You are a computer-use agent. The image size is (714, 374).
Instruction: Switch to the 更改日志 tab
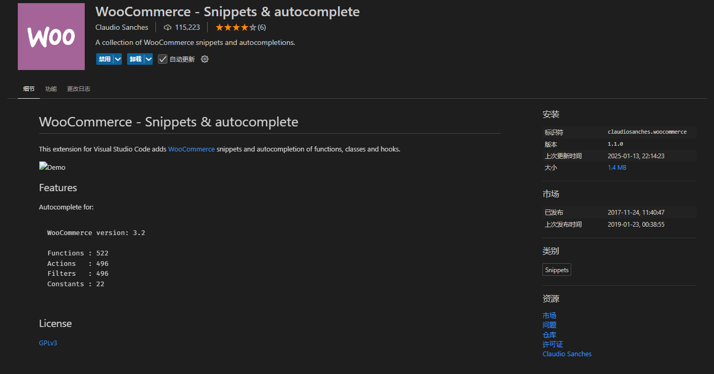[x=78, y=89]
